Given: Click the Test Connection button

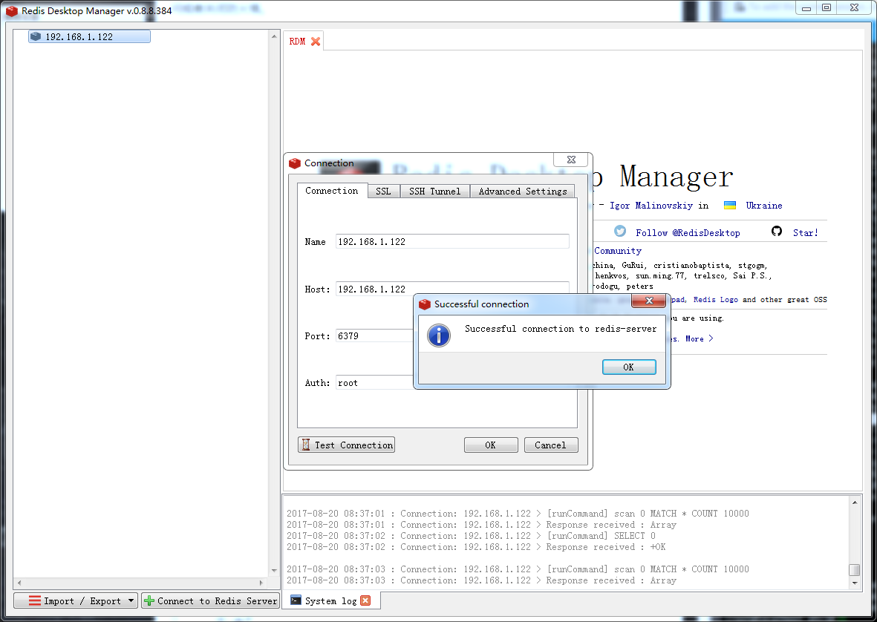Looking at the screenshot, I should coord(346,445).
